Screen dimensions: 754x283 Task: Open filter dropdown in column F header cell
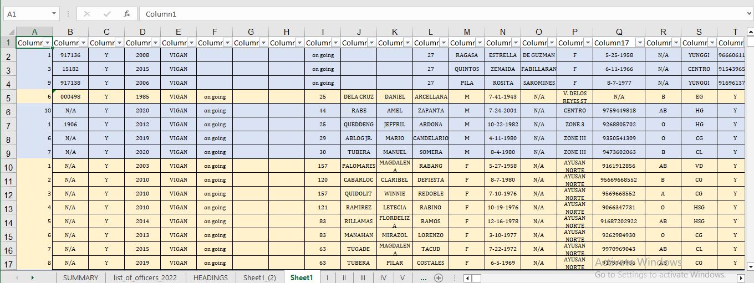(x=227, y=43)
